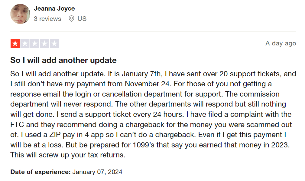
Task: Click the US country label
Action: (82, 19)
